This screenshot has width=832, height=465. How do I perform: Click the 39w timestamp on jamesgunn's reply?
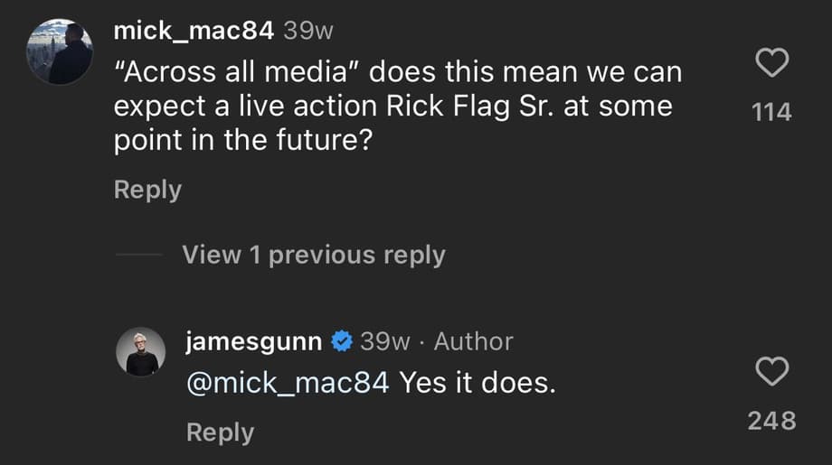tap(384, 341)
